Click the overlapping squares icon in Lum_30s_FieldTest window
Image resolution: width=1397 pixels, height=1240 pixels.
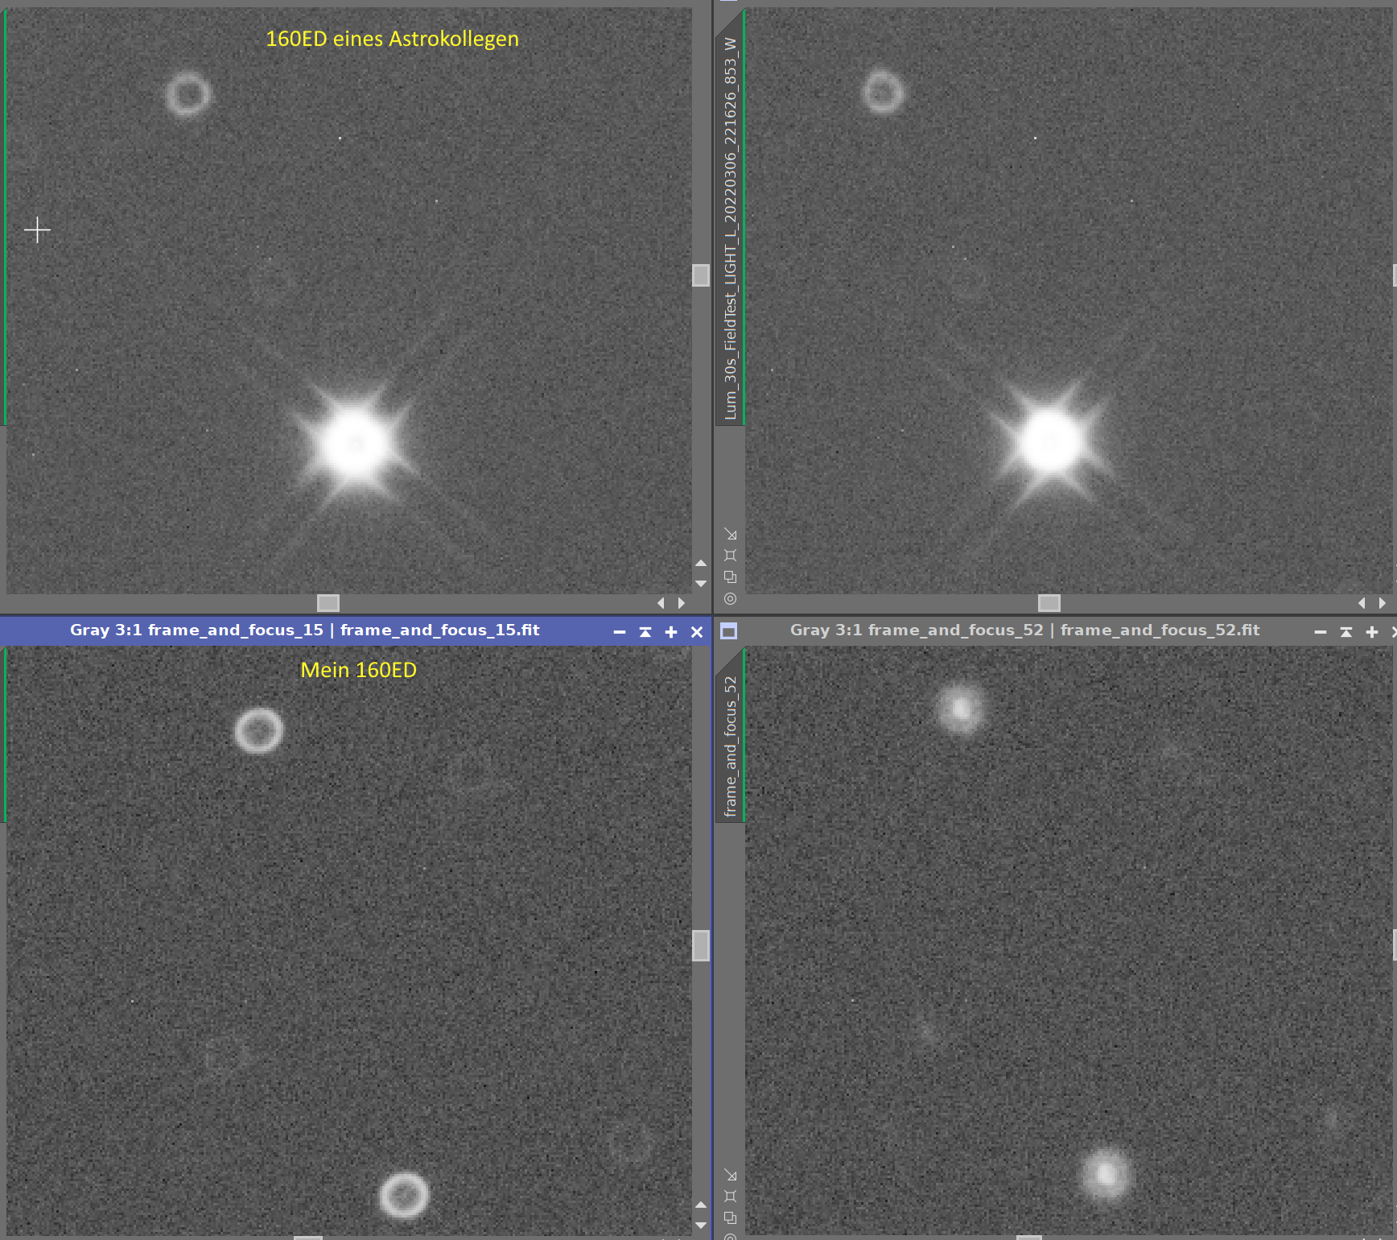730,577
